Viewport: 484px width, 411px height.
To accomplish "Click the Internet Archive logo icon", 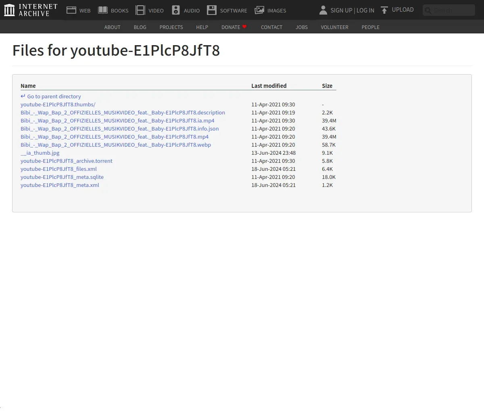I will tap(9, 10).
